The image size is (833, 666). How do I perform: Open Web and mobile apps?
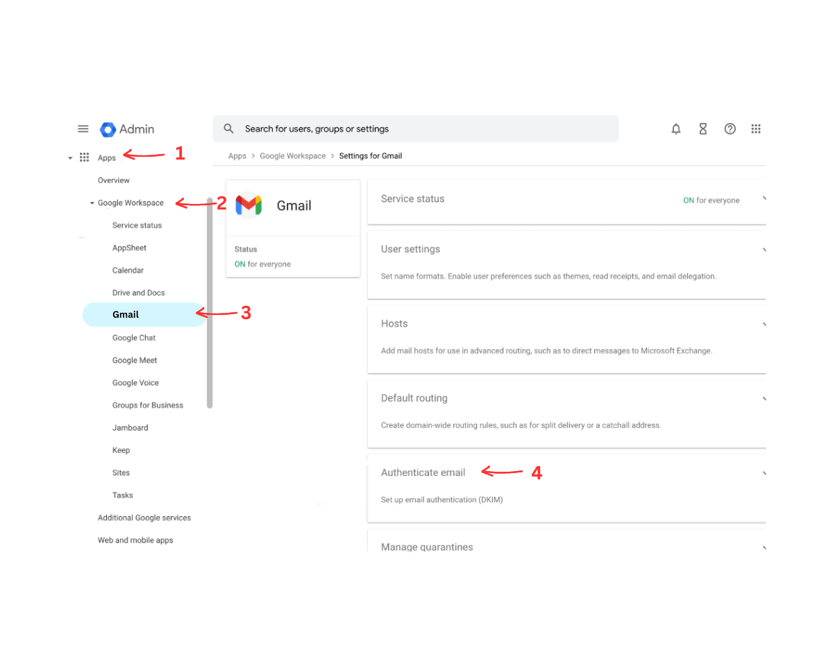pyautogui.click(x=135, y=540)
